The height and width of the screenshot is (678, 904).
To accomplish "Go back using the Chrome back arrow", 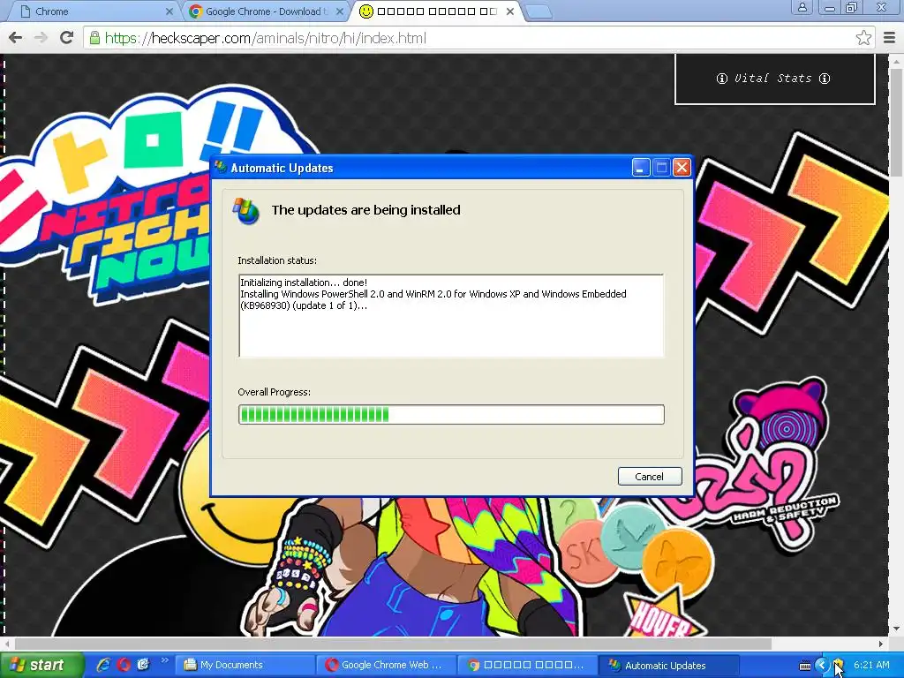I will pyautogui.click(x=16, y=38).
